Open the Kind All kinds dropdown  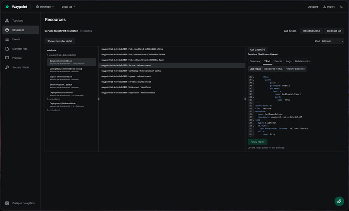pyautogui.click(x=332, y=41)
